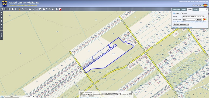
Task: Switch to the Obiekty tab
Action: pos(196,10)
